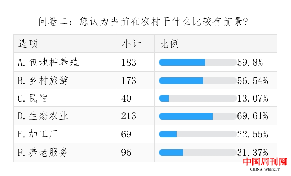Click the 31.37% progress bar
This screenshot has height=176, width=291.
(197, 153)
